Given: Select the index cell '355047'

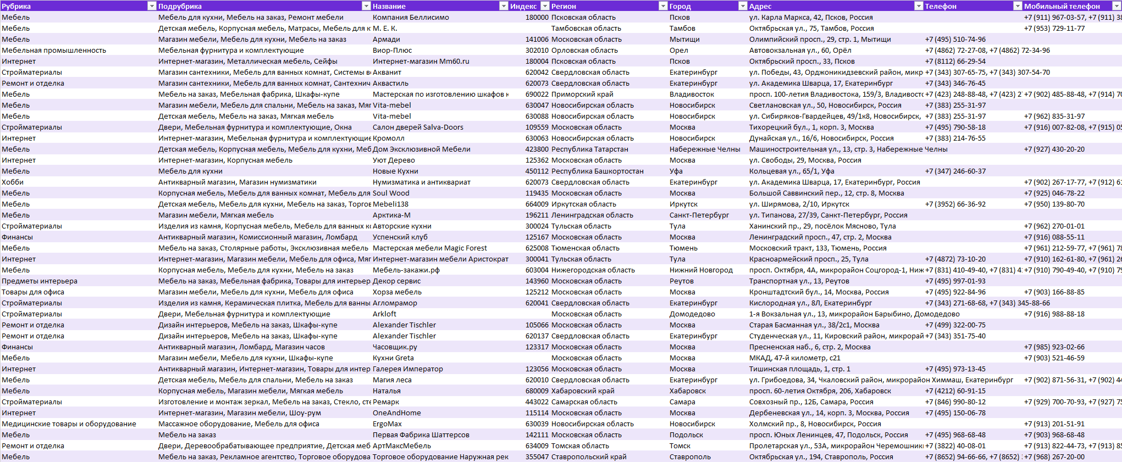Looking at the screenshot, I should [529, 457].
